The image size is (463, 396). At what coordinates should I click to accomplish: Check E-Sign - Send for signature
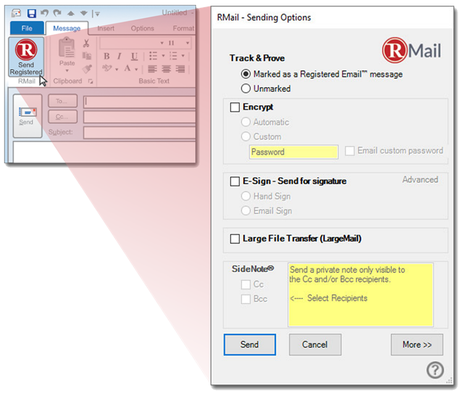235,181
